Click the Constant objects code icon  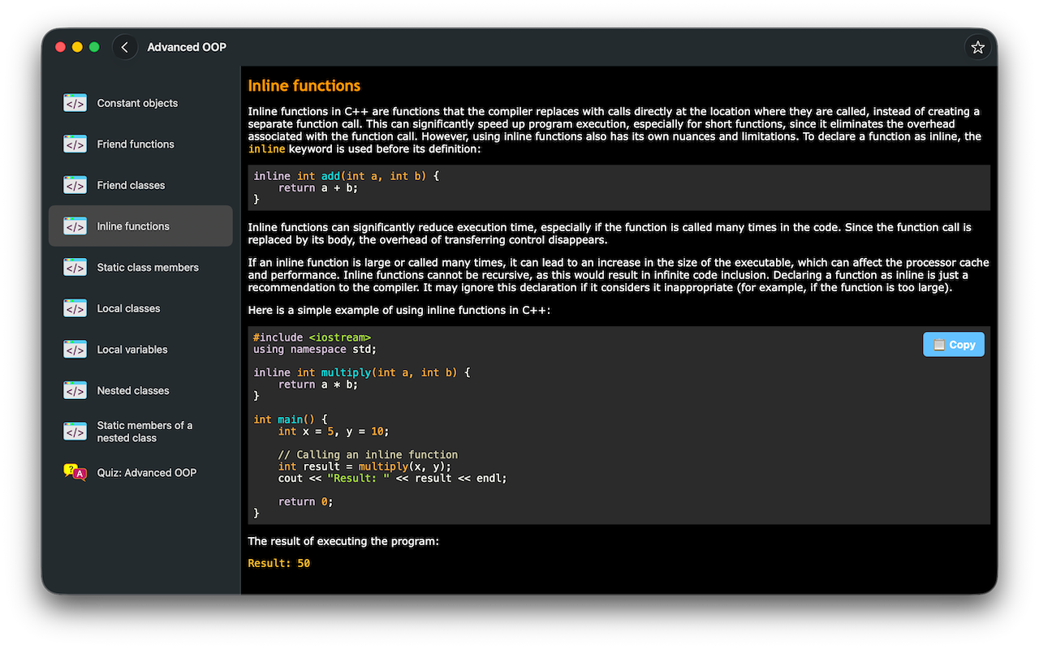75,103
